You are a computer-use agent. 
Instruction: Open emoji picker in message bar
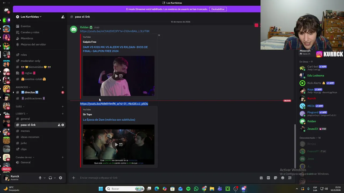coord(283,178)
